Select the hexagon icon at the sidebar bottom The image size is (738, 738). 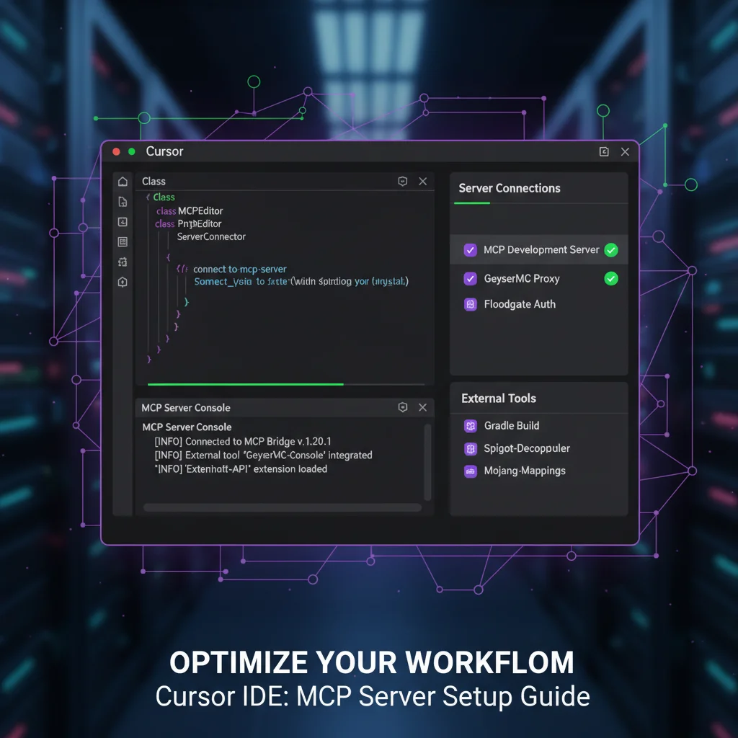click(123, 283)
